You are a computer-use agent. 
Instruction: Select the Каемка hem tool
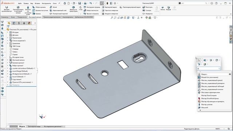[37, 14]
